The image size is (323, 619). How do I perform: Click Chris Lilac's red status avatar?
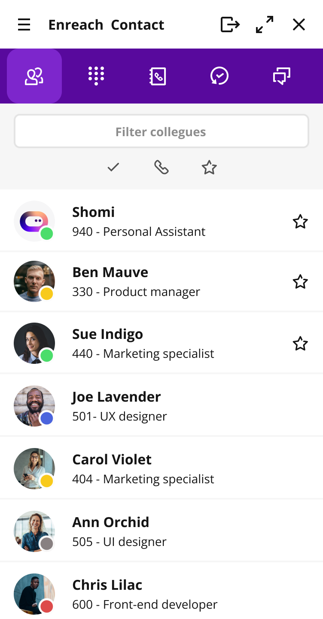[34, 594]
